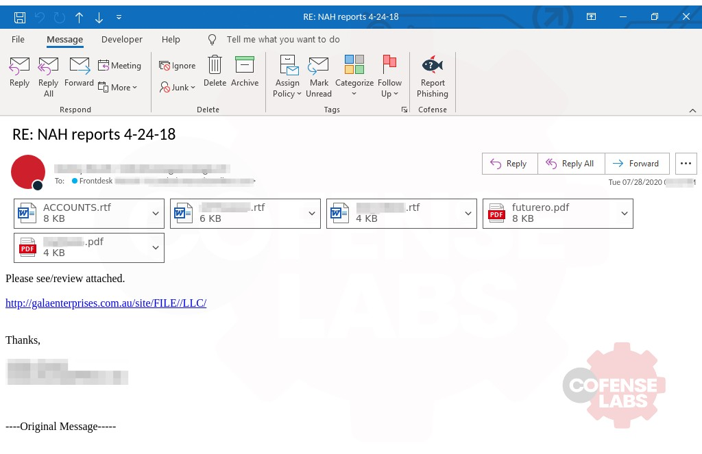Collapse the ribbon with the chevron arrow
This screenshot has height=454, width=702.
[x=692, y=110]
